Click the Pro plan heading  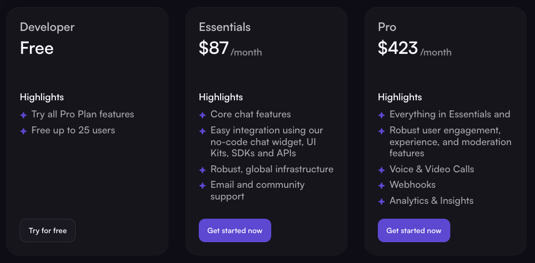tap(387, 27)
